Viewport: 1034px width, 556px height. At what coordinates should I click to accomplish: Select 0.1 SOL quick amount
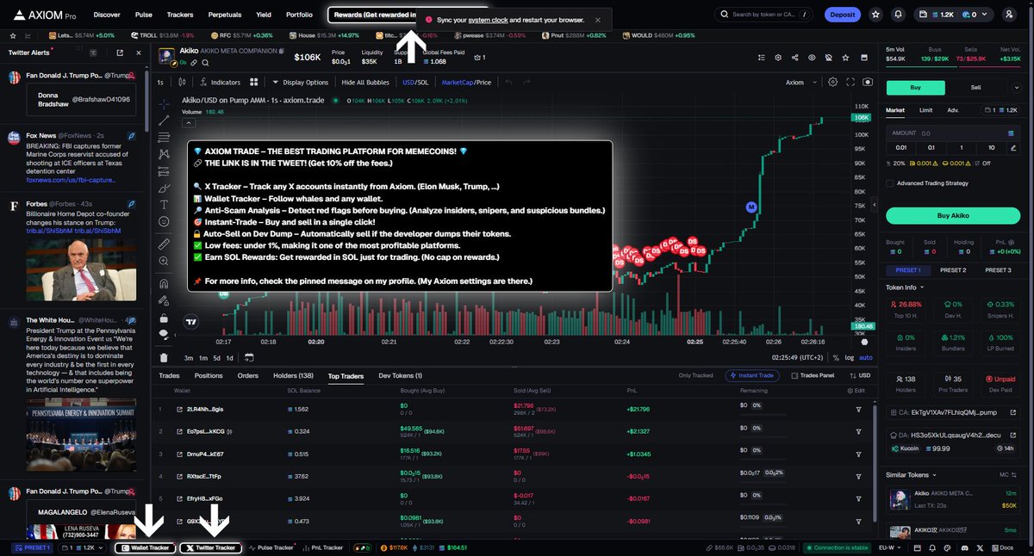[x=931, y=147]
